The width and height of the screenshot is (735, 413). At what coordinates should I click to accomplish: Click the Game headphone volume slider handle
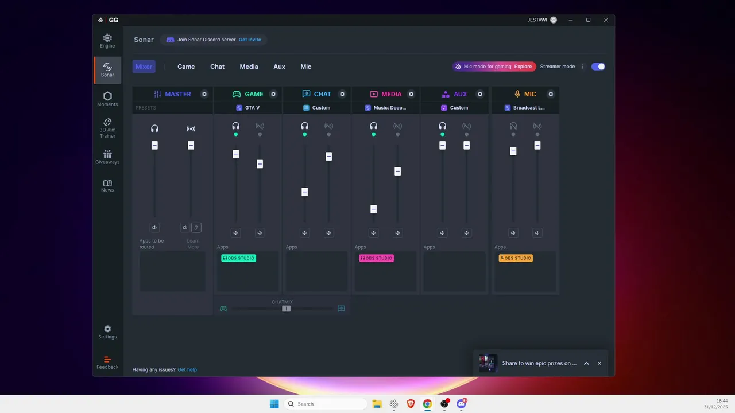click(x=236, y=154)
